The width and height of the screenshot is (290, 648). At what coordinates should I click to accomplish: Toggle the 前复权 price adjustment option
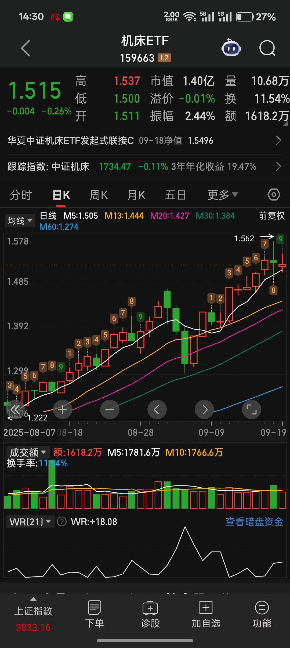tap(271, 216)
